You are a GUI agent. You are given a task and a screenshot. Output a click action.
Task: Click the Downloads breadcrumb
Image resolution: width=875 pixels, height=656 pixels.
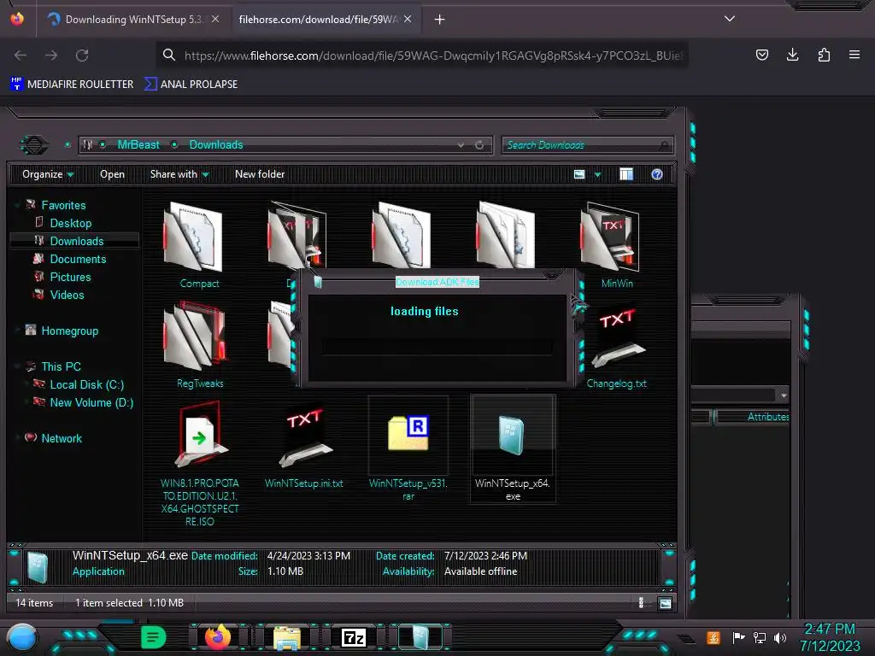[216, 145]
